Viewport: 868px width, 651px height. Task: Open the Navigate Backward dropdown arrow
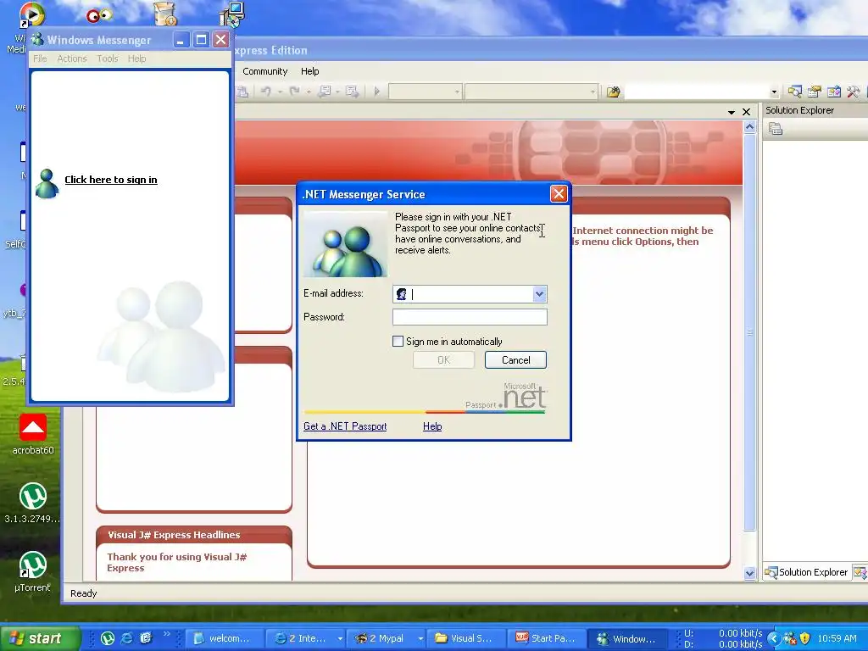click(x=337, y=92)
